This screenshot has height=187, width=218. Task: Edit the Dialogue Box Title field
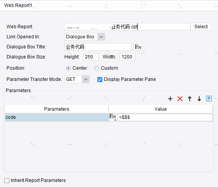98,47
